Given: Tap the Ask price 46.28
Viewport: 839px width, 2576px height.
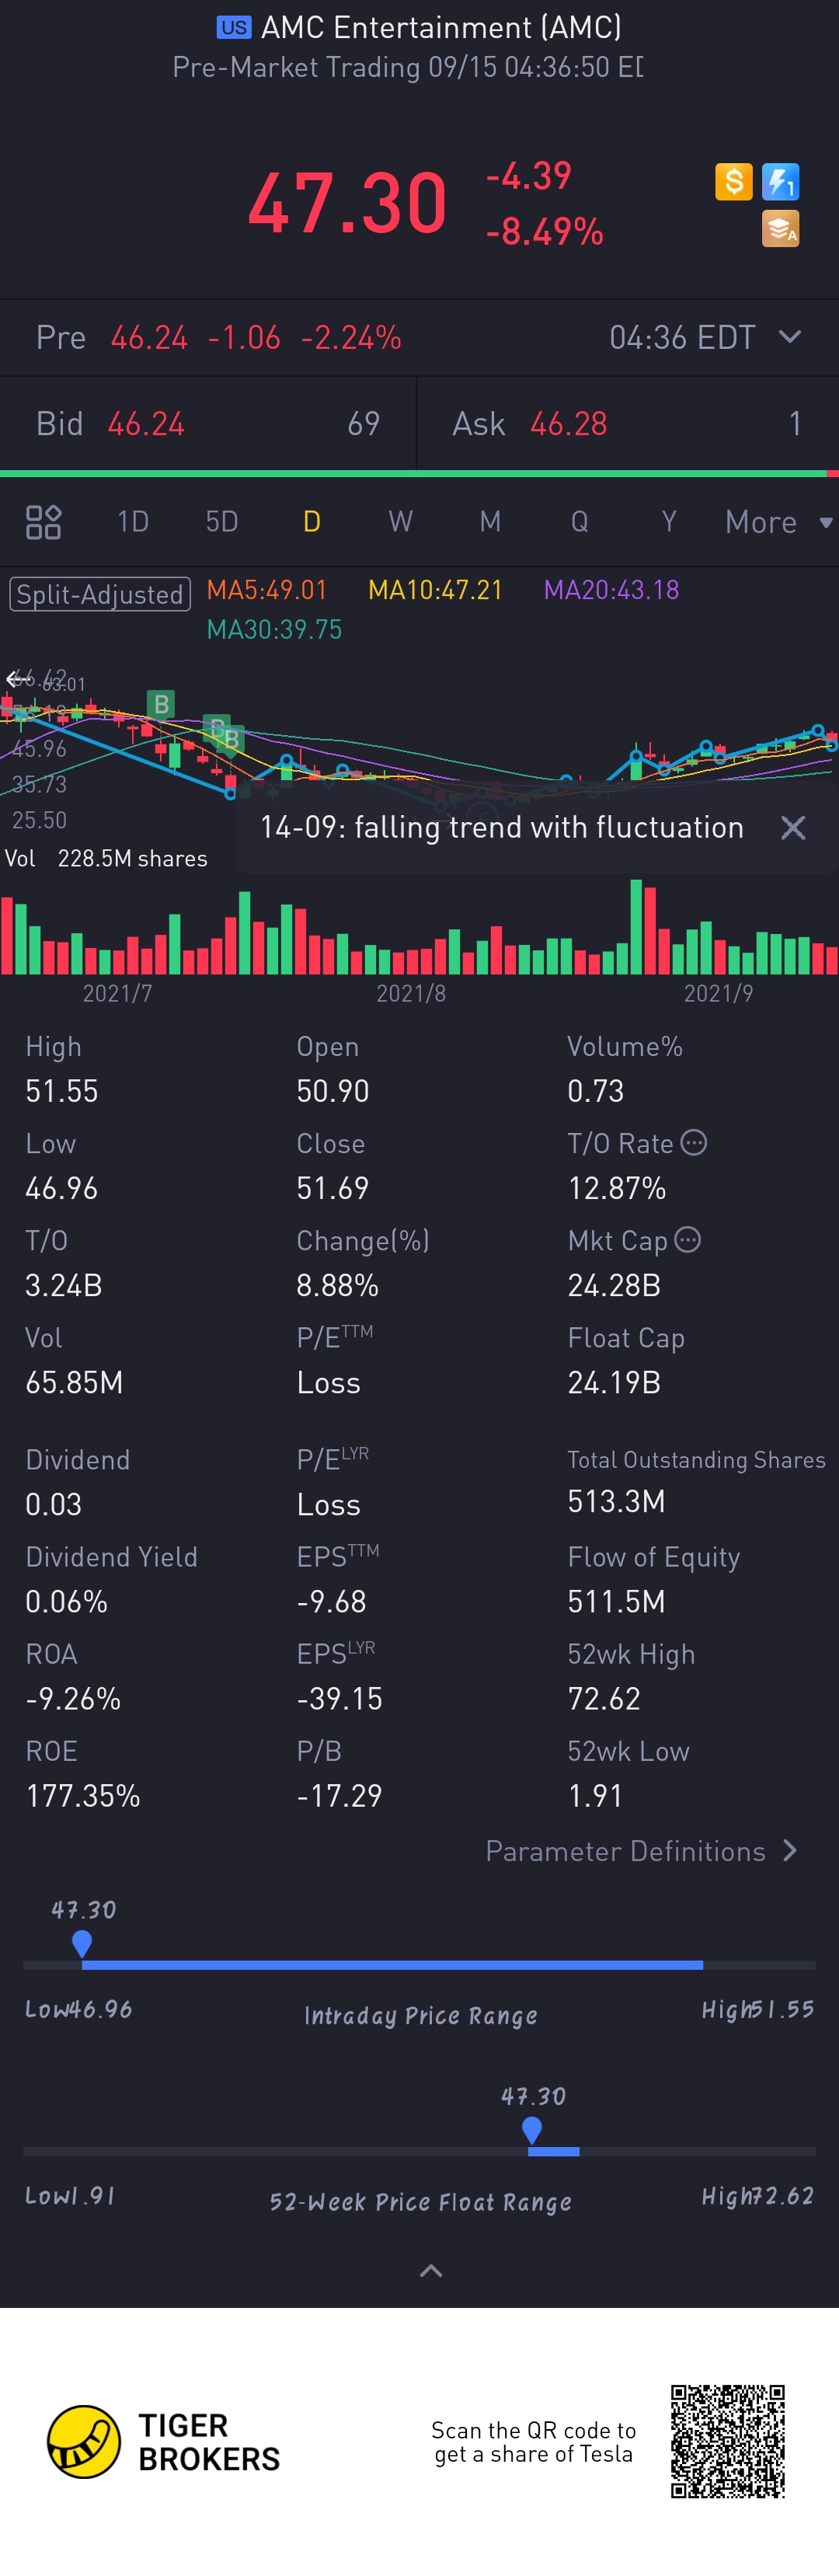Looking at the screenshot, I should pyautogui.click(x=569, y=424).
